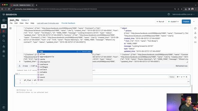Open the browser profile avatar
The image size is (198, 111).
point(192,9)
